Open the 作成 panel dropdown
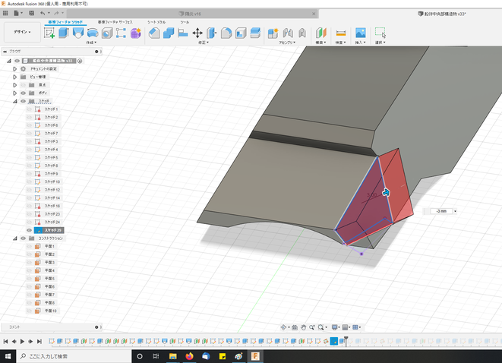The width and height of the screenshot is (502, 363). 91,43
